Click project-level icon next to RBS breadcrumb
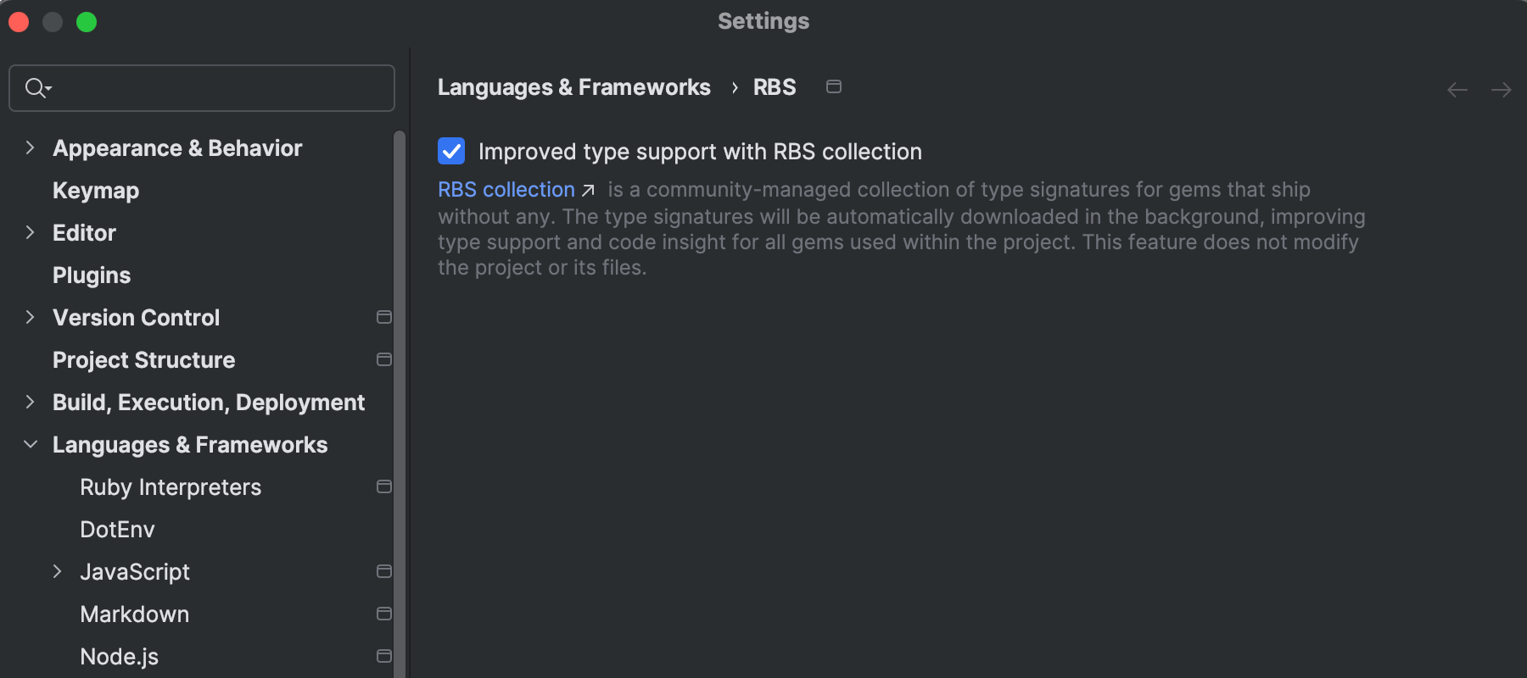This screenshot has height=678, width=1527. pos(834,86)
